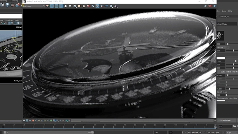Click the Maya globe render icon top left
This screenshot has width=238, height=134.
tap(7, 5)
